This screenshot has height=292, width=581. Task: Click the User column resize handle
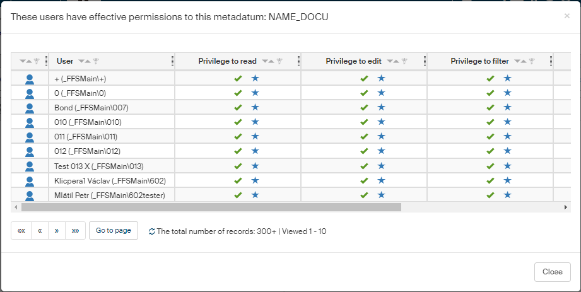(172, 61)
